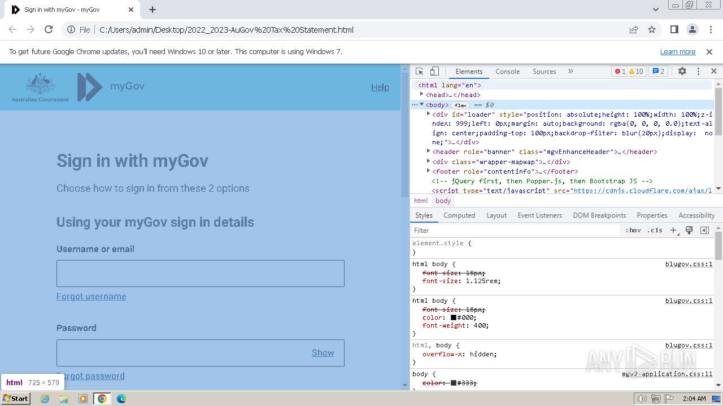Select the Styles pane tab
The height and width of the screenshot is (406, 723).
coord(424,215)
